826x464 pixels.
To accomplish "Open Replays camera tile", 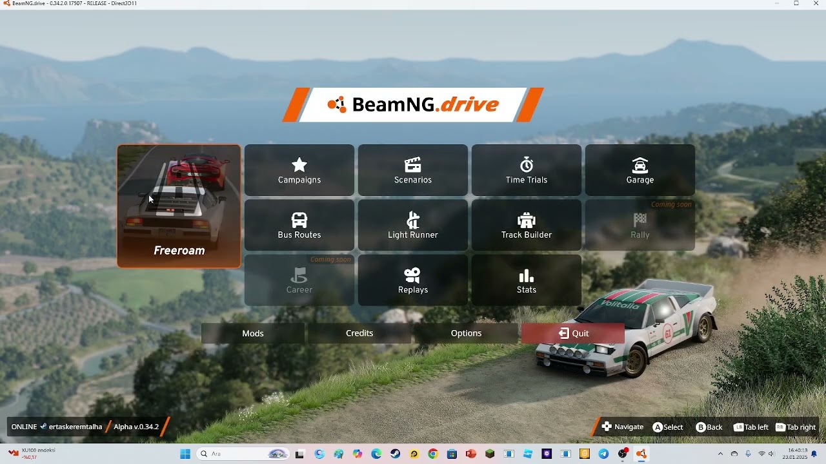I will coord(413,280).
